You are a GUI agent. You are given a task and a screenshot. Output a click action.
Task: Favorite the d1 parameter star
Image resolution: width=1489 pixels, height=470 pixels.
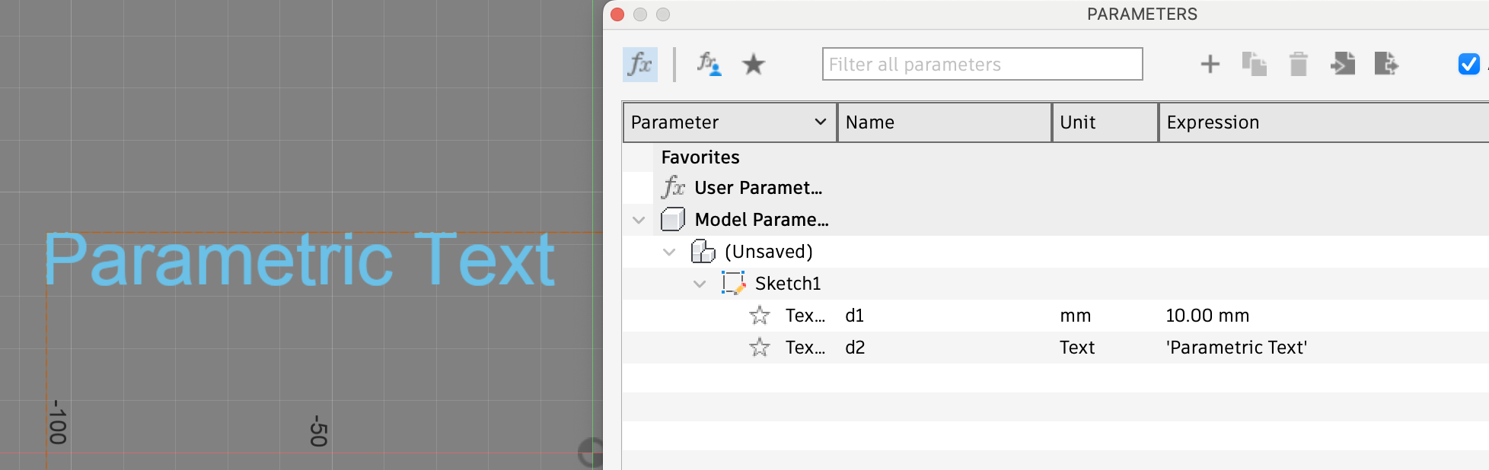760,316
